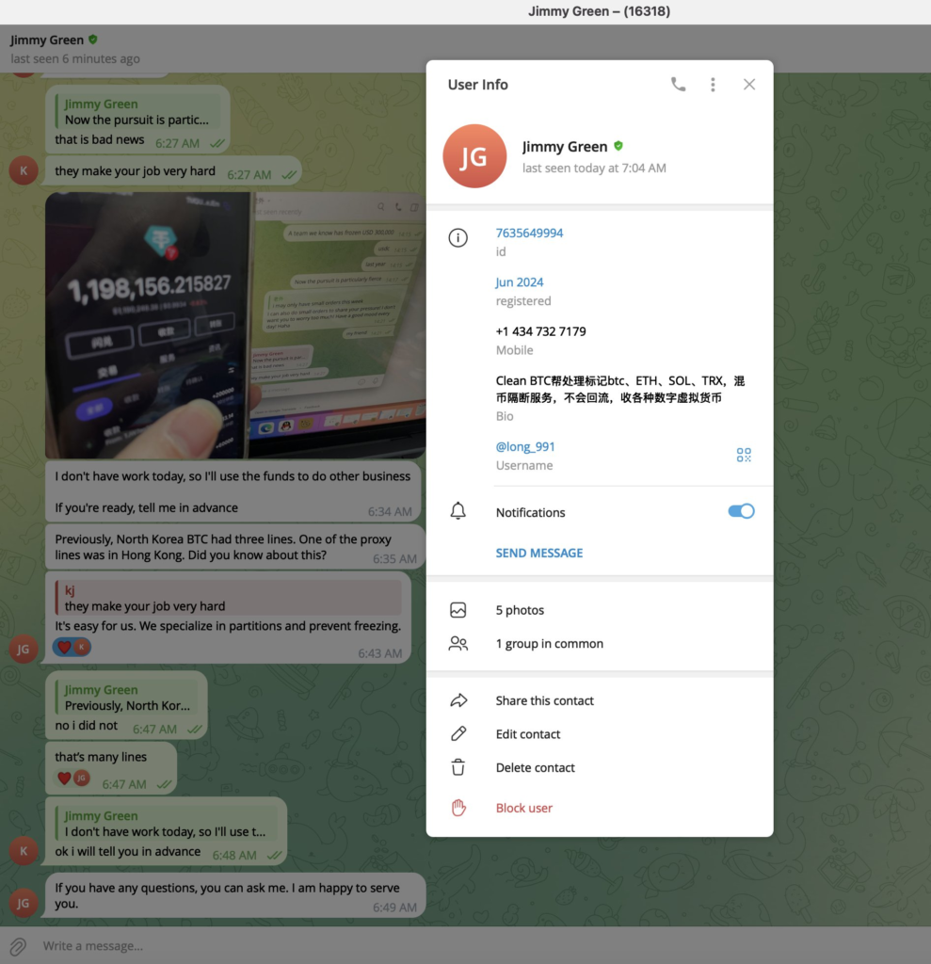Click the heart reaction on "that's many lines"

coord(64,778)
